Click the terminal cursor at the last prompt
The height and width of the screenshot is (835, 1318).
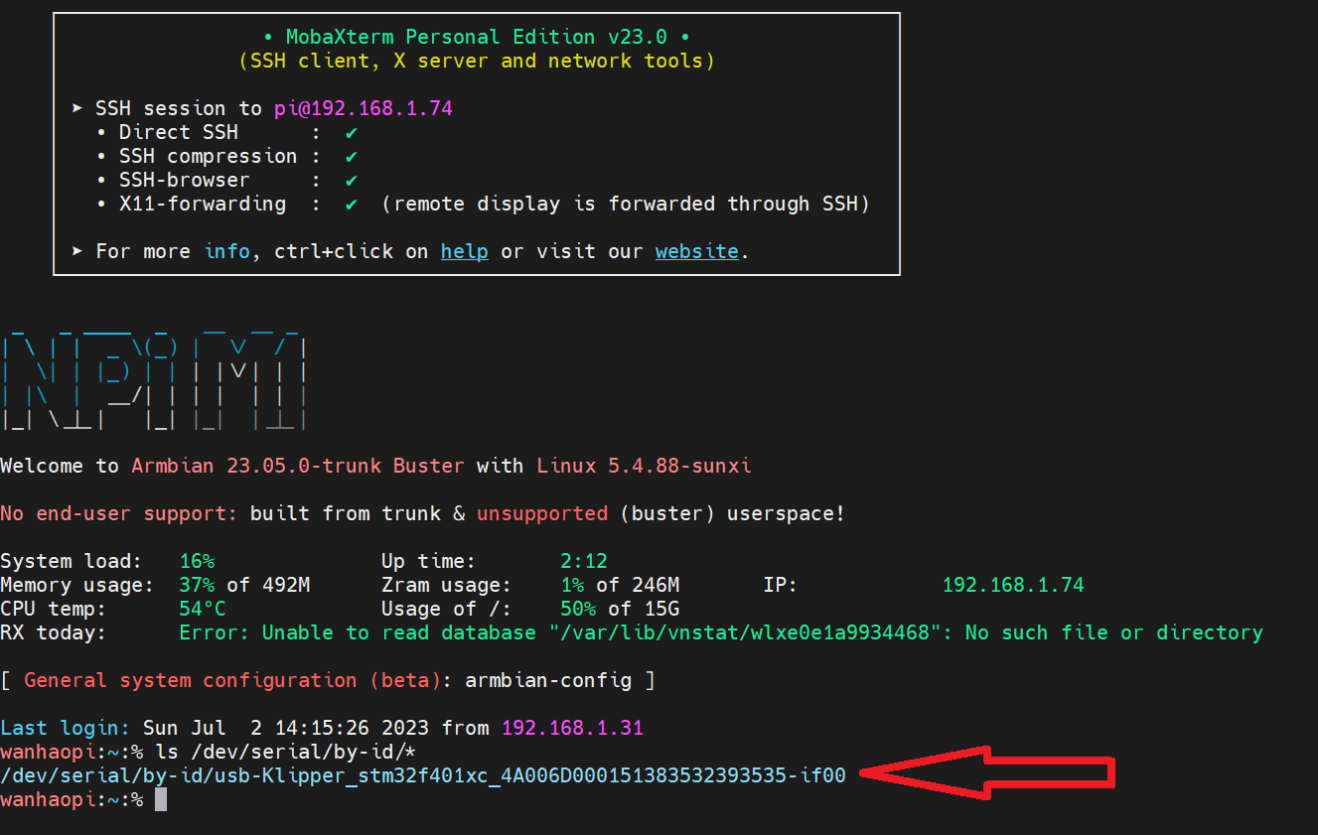click(161, 799)
